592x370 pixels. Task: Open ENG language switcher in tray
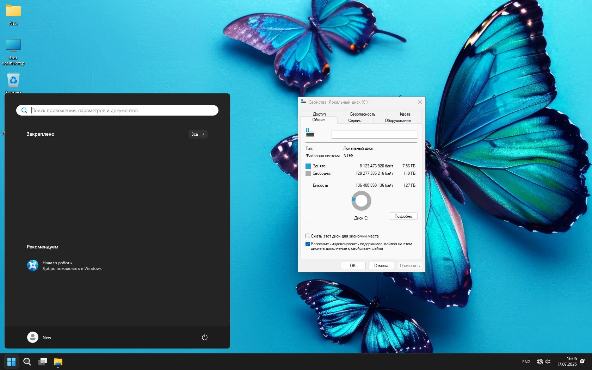point(526,362)
